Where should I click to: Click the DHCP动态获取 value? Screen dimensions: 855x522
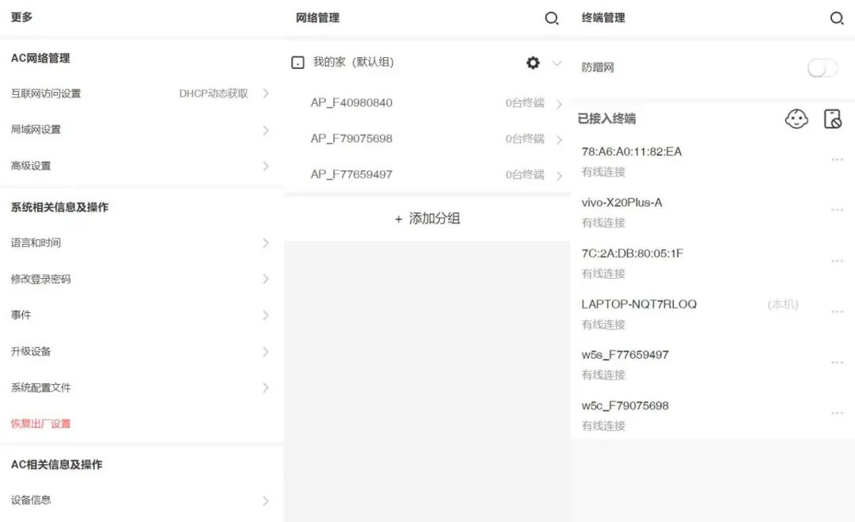coord(213,93)
